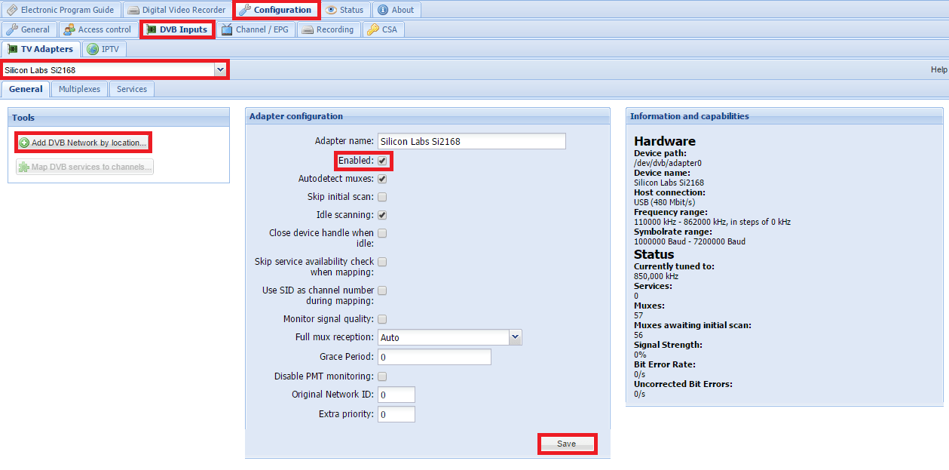Viewport: 949px width, 470px height.
Task: Open the About tab
Action: pos(396,10)
